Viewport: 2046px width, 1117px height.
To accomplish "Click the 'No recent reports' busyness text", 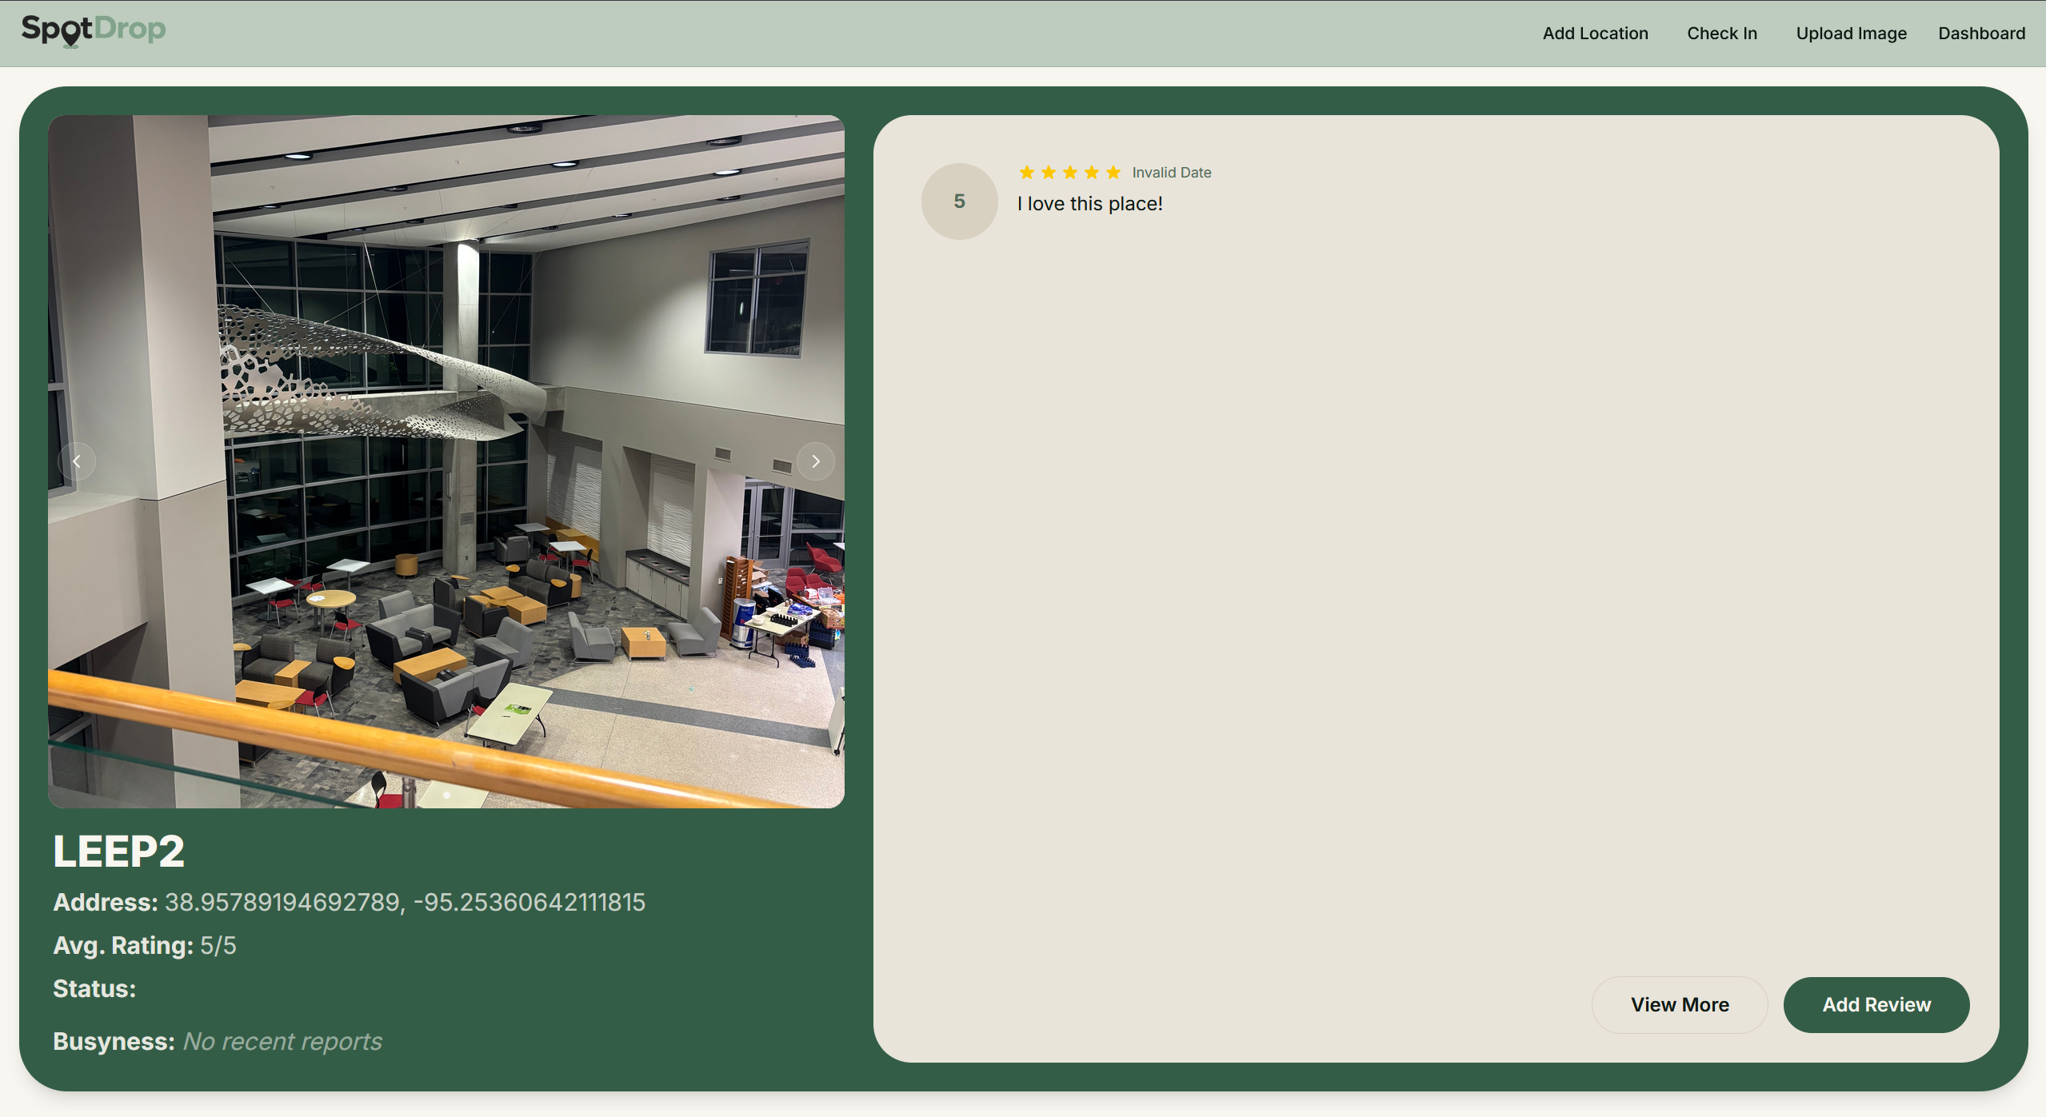I will (x=282, y=1041).
